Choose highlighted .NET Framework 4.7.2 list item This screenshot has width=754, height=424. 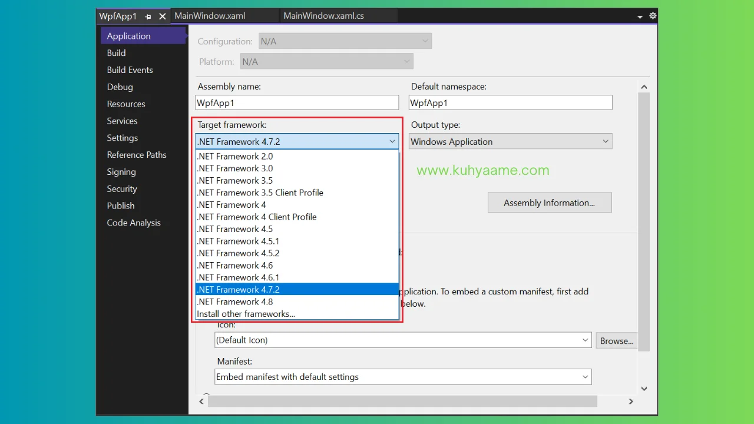click(x=297, y=290)
